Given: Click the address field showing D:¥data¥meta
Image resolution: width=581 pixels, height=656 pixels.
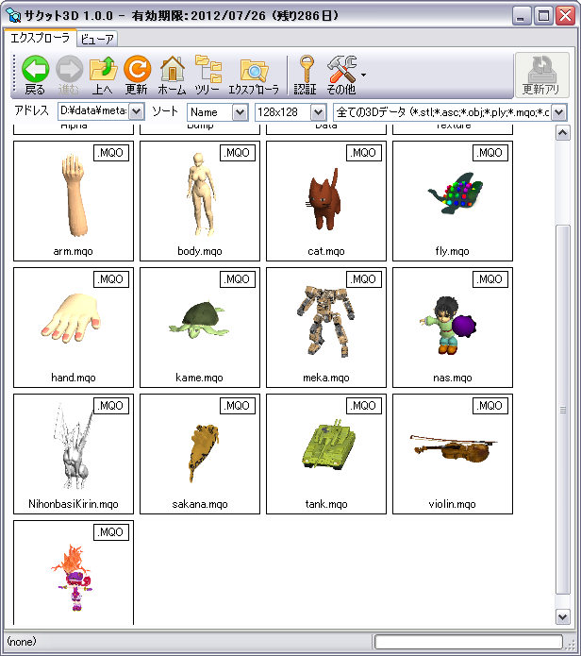Looking at the screenshot, I should click(93, 110).
